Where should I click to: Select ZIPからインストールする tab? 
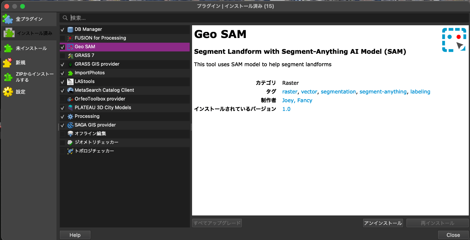(29, 77)
